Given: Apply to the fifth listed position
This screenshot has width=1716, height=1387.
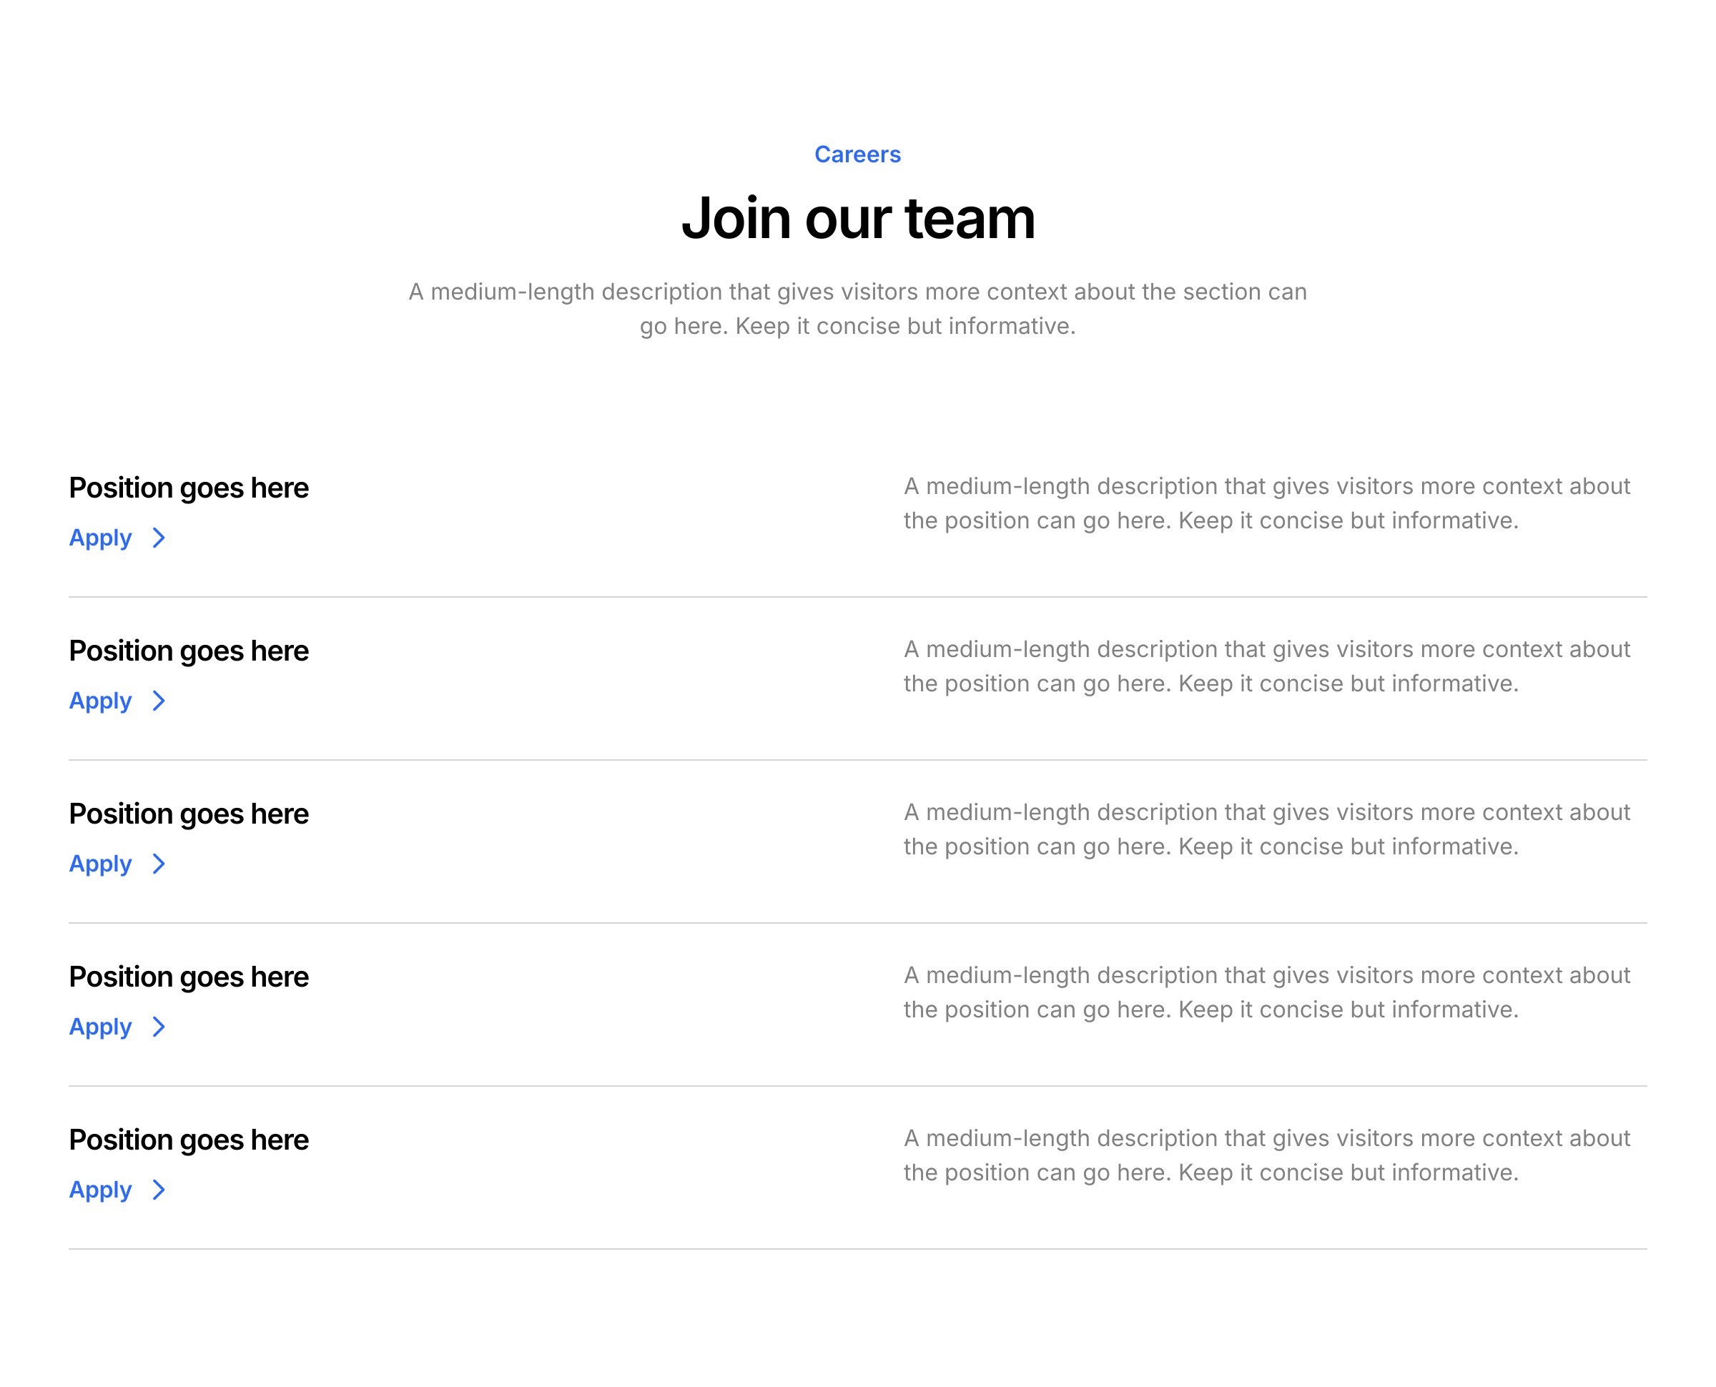Looking at the screenshot, I should pos(117,1190).
